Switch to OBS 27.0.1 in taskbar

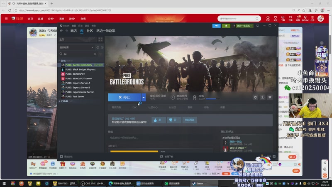[x=93, y=183]
